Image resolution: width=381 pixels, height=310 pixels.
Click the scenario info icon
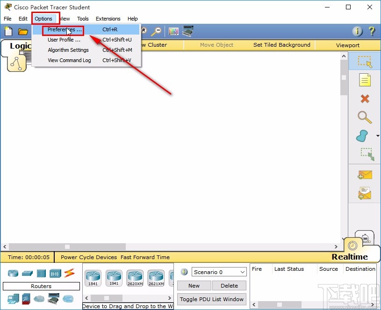[x=185, y=272]
